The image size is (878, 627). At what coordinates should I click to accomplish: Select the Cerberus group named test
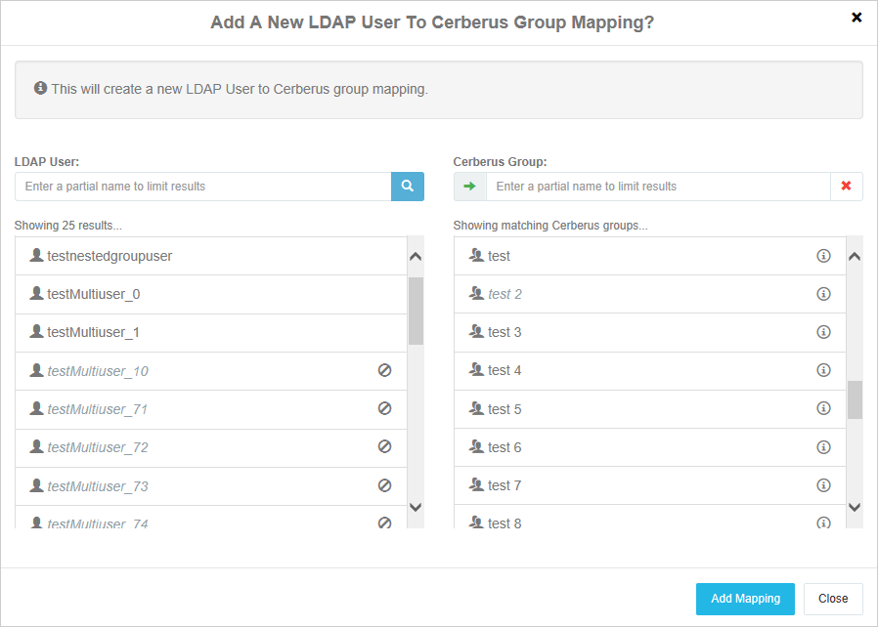pyautogui.click(x=649, y=256)
